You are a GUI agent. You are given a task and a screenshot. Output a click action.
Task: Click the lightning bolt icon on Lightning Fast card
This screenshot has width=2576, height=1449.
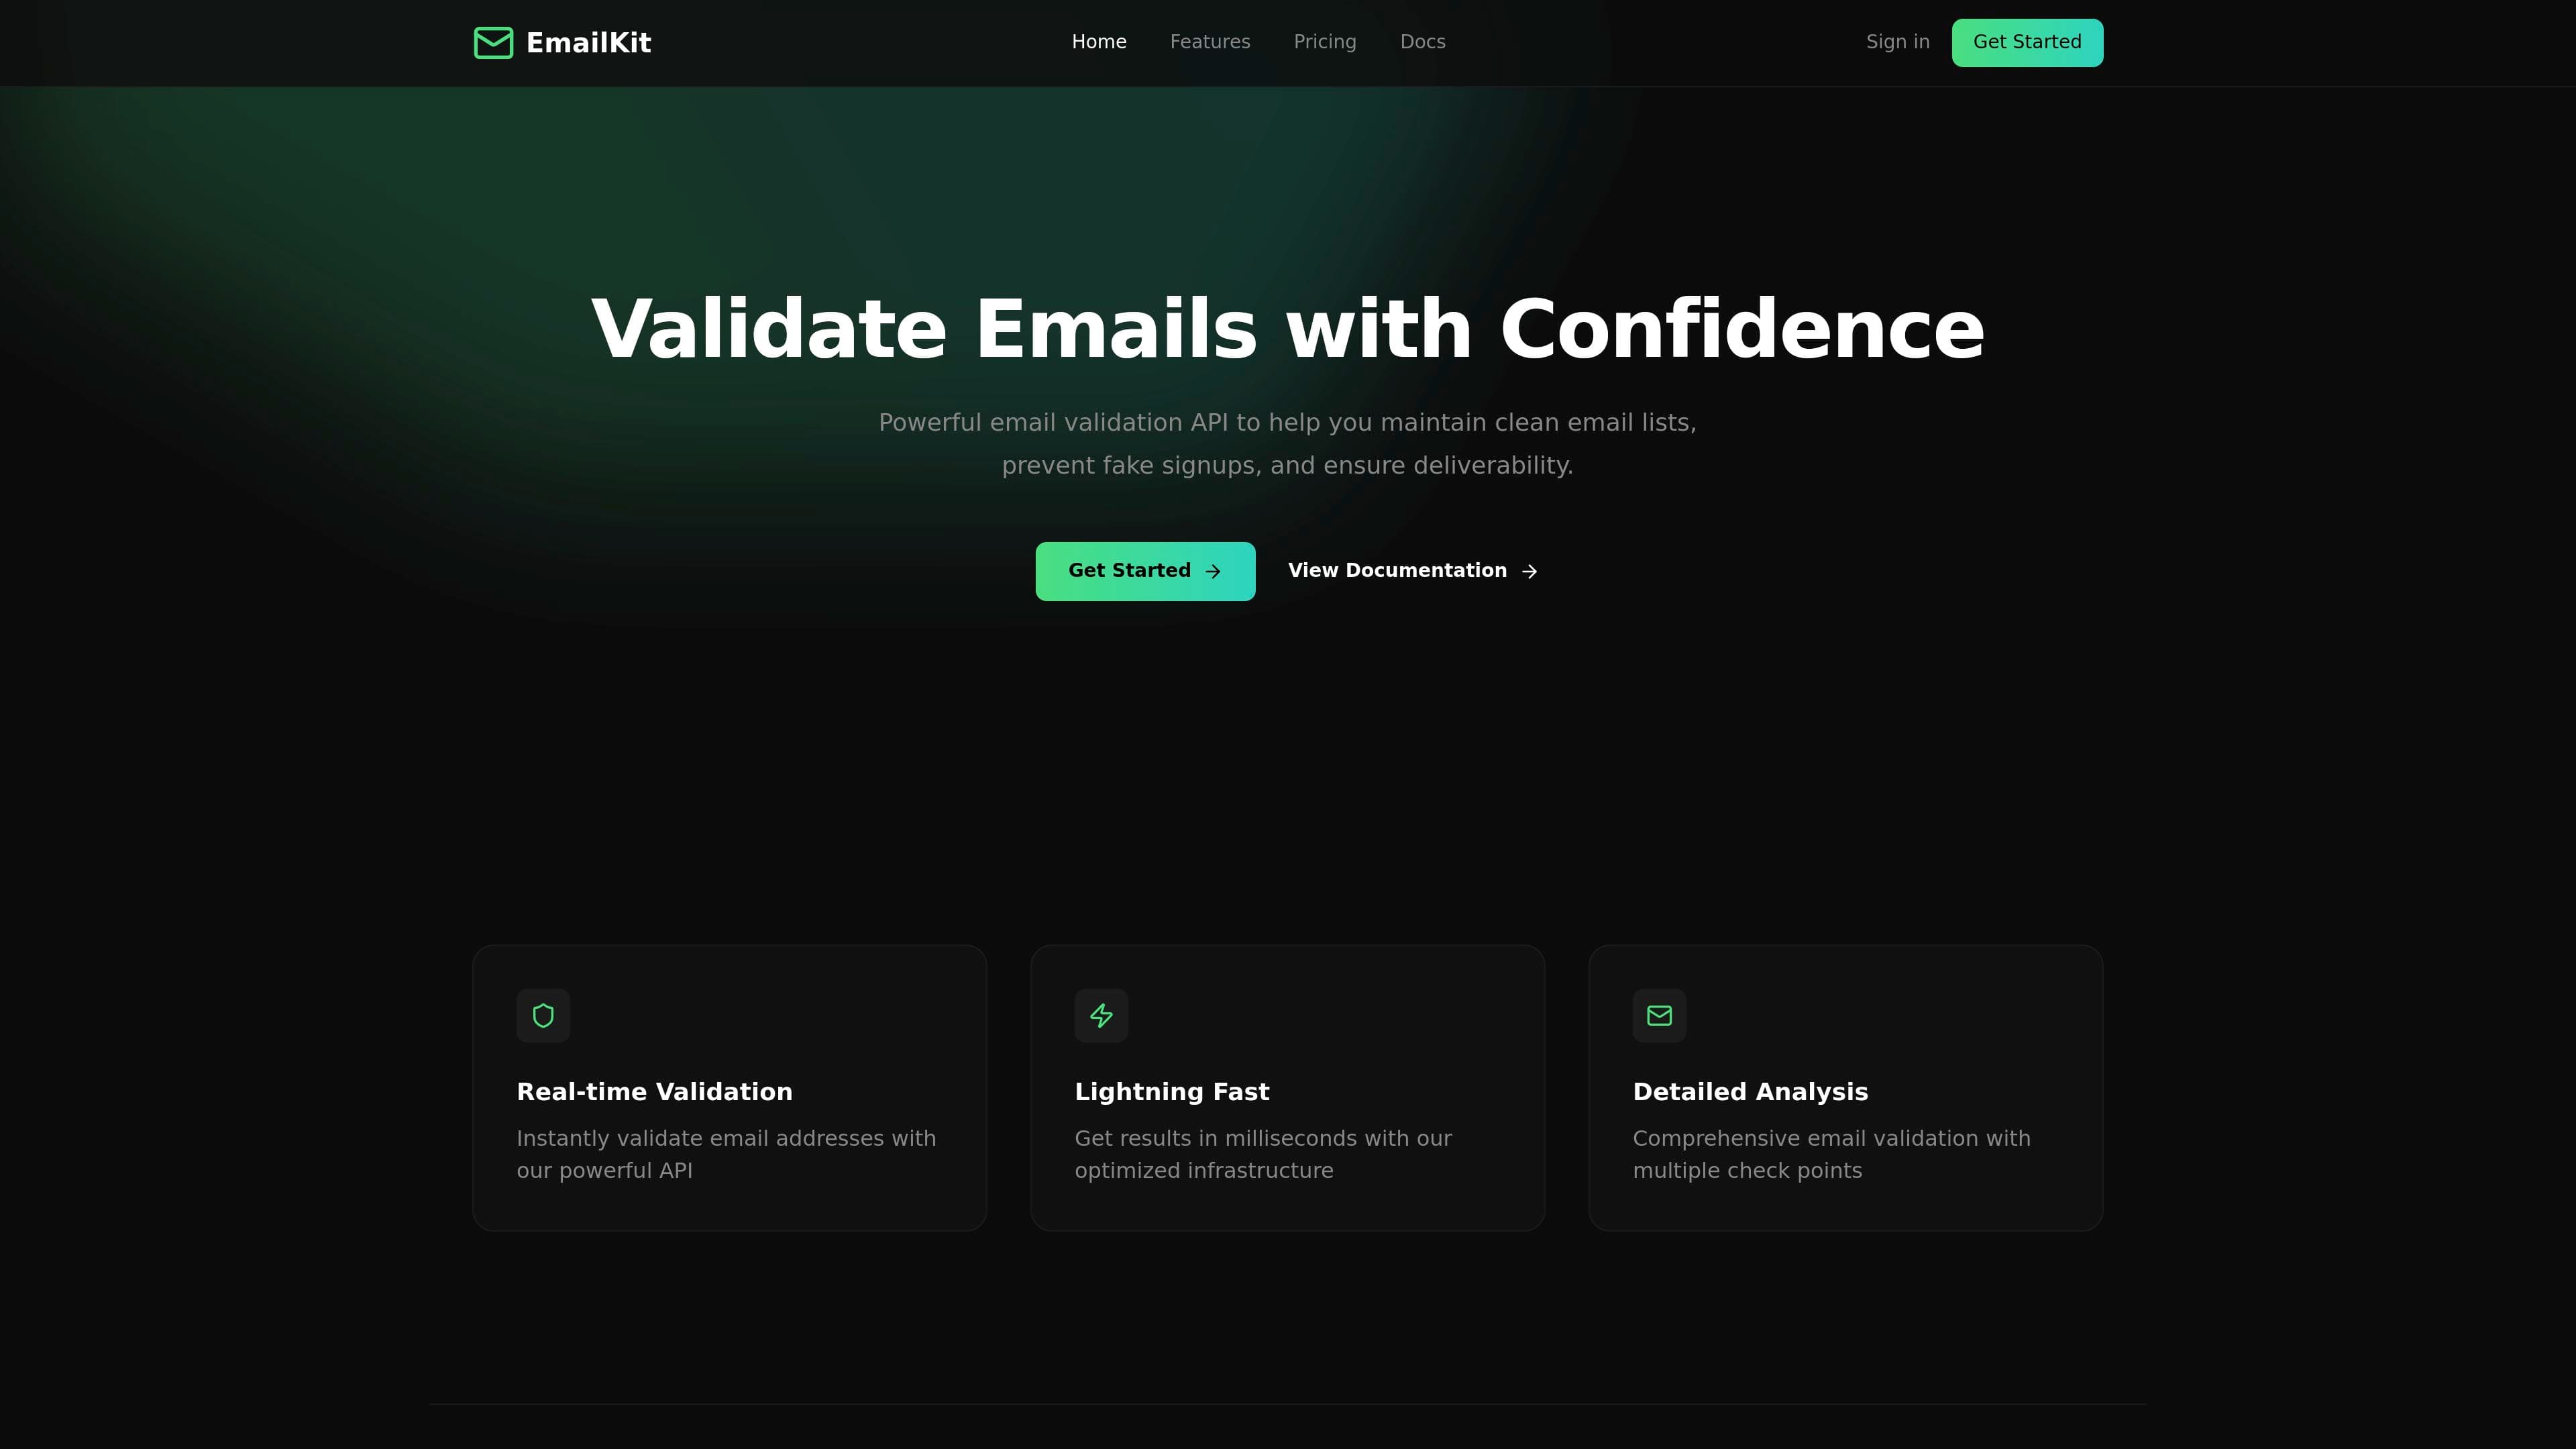(x=1100, y=1016)
